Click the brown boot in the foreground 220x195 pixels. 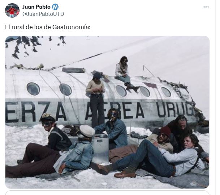click(125, 173)
